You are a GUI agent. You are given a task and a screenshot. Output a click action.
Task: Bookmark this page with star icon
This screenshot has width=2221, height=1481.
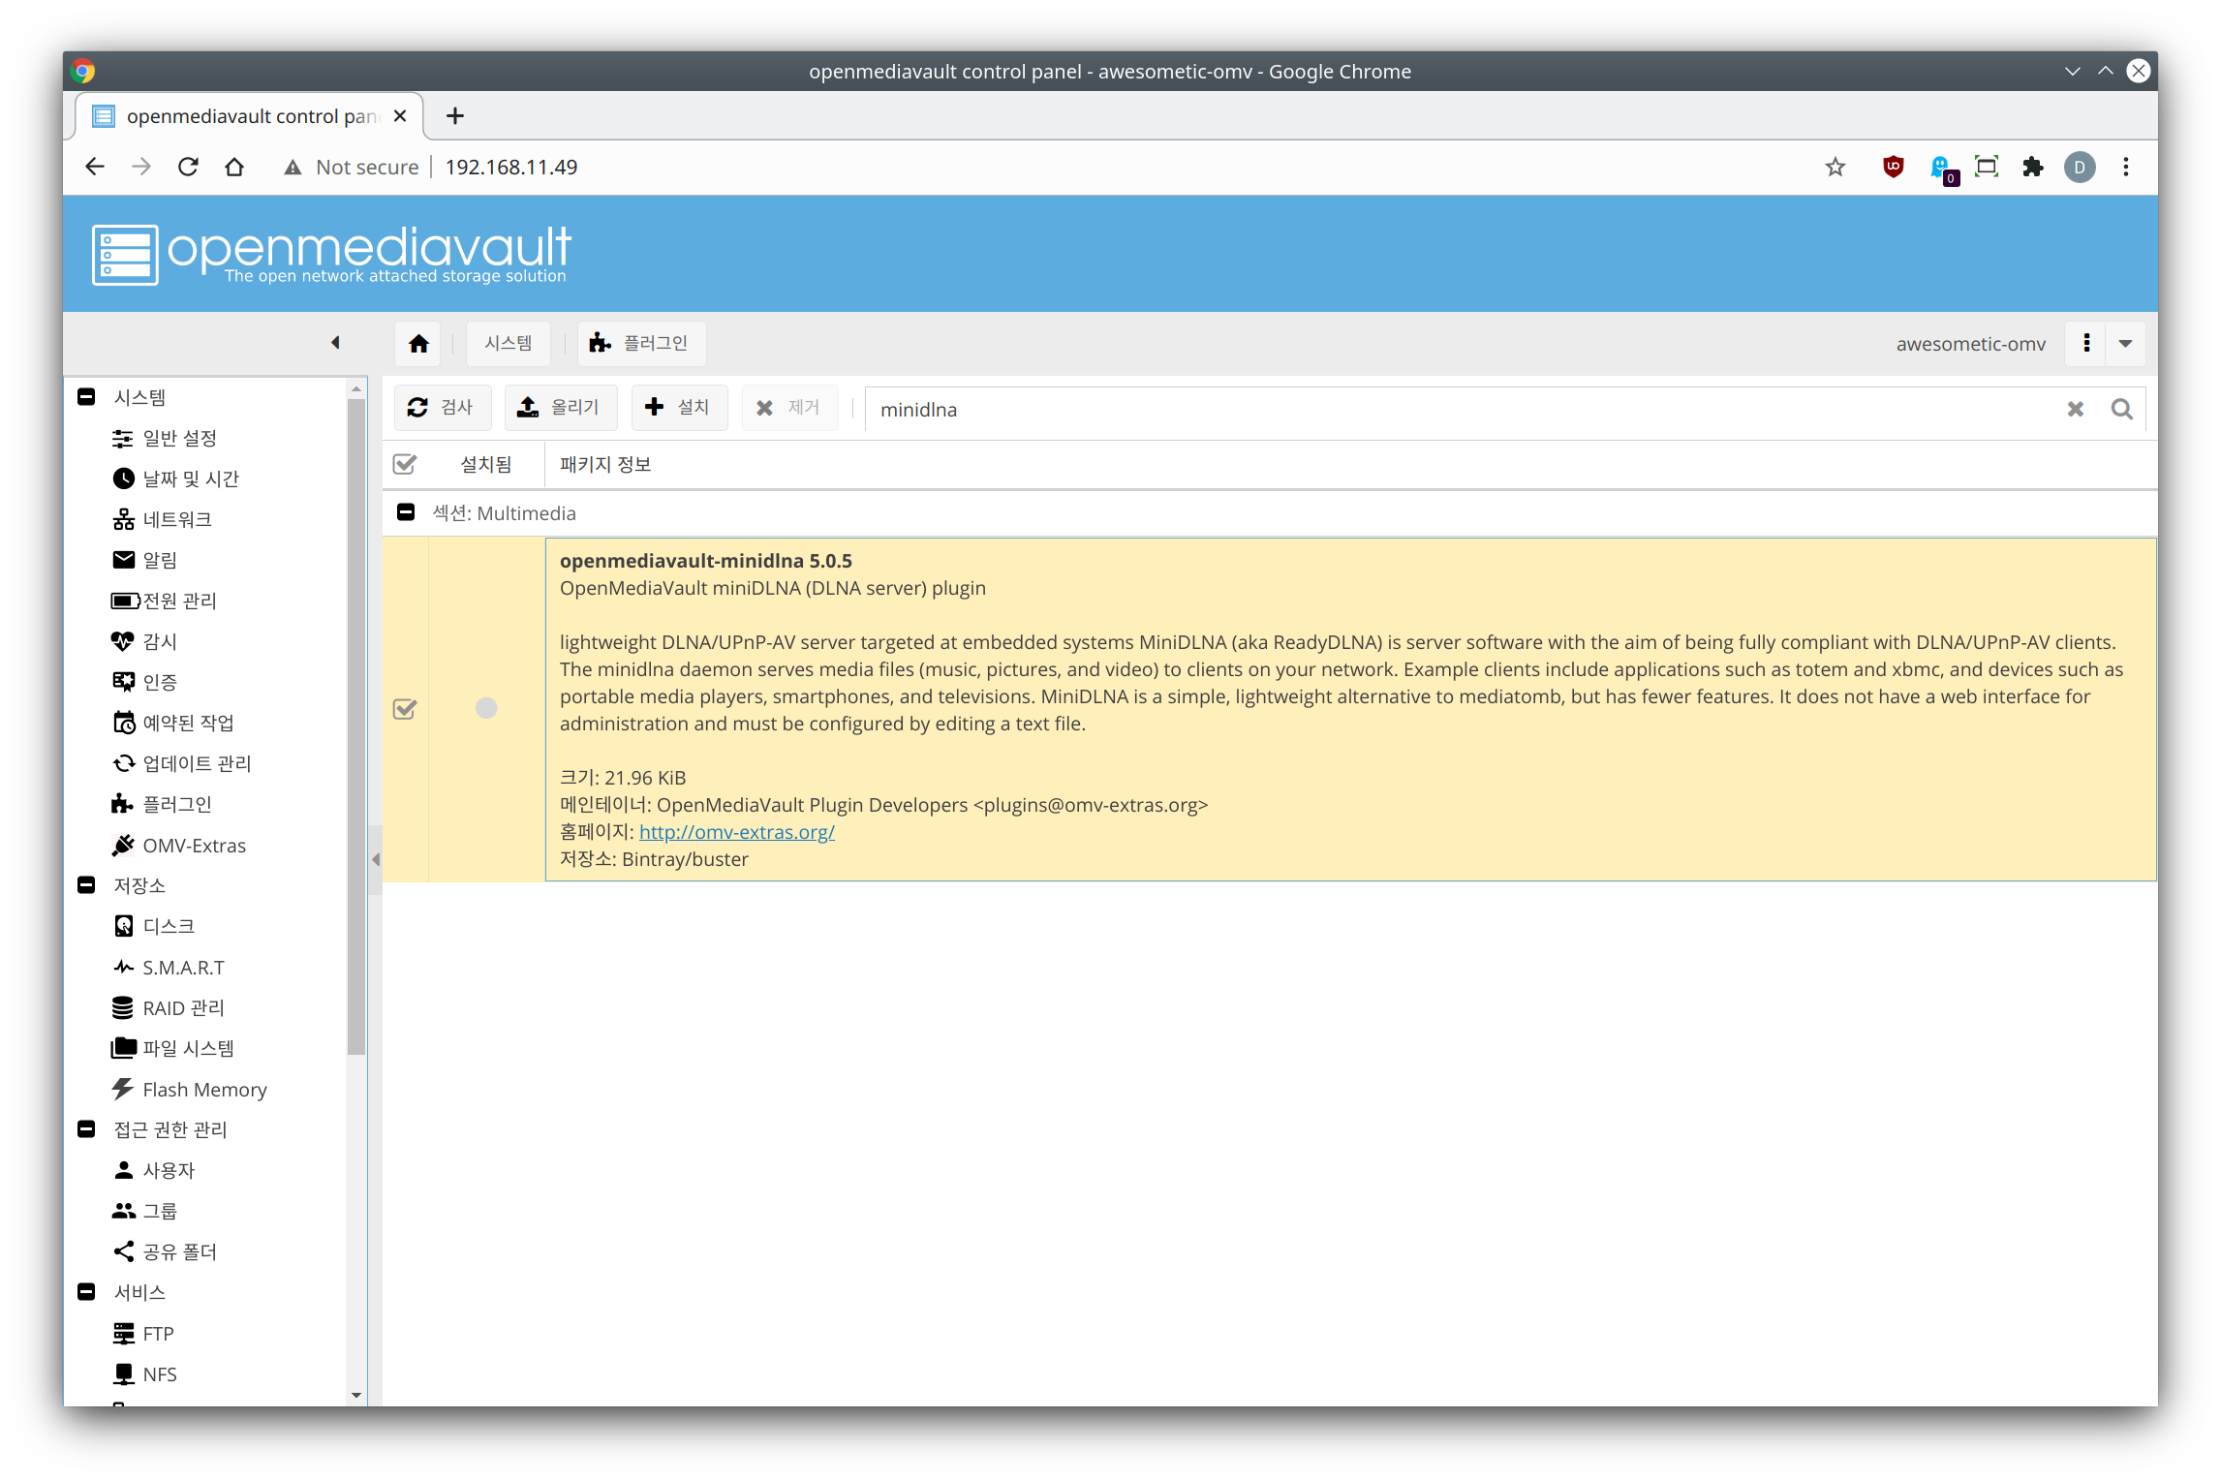pos(1835,167)
